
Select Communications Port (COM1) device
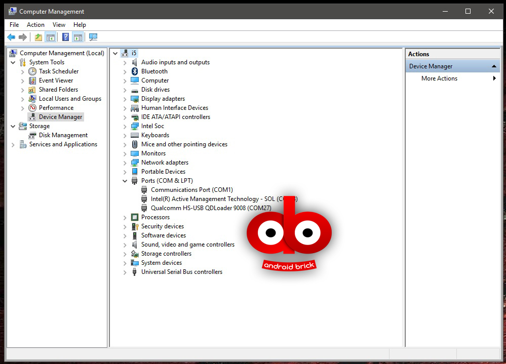pos(191,190)
